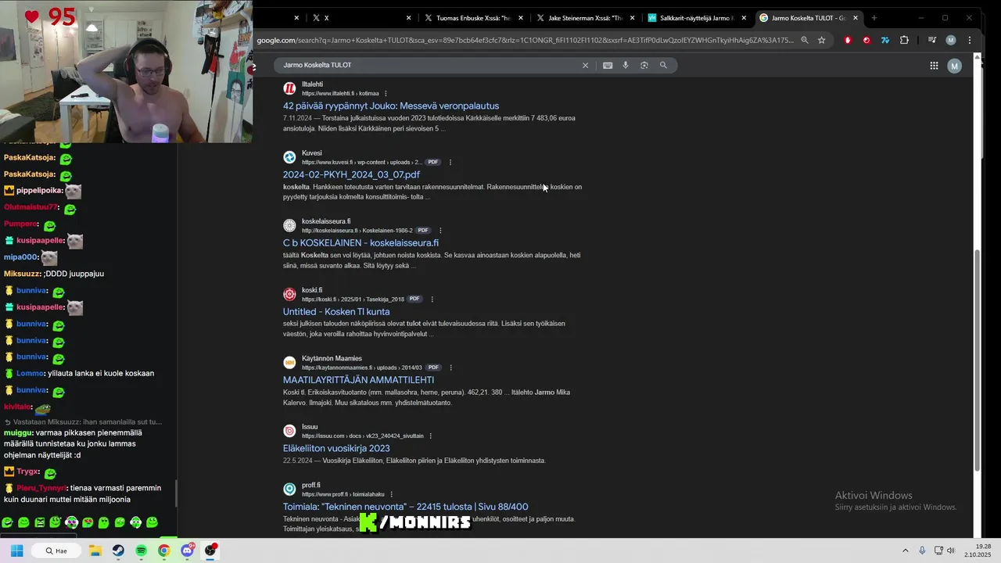Search by image with Google Lens
This screenshot has width=1001, height=563.
click(x=644, y=65)
